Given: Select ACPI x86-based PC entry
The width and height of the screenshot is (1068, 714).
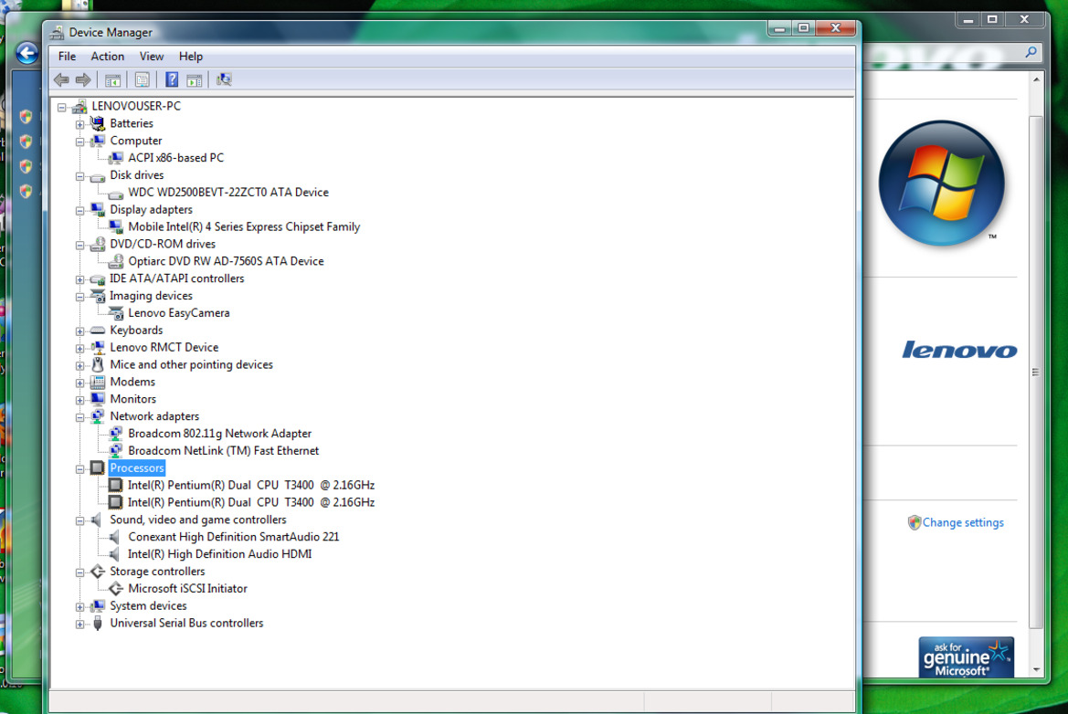Looking at the screenshot, I should click(x=175, y=158).
